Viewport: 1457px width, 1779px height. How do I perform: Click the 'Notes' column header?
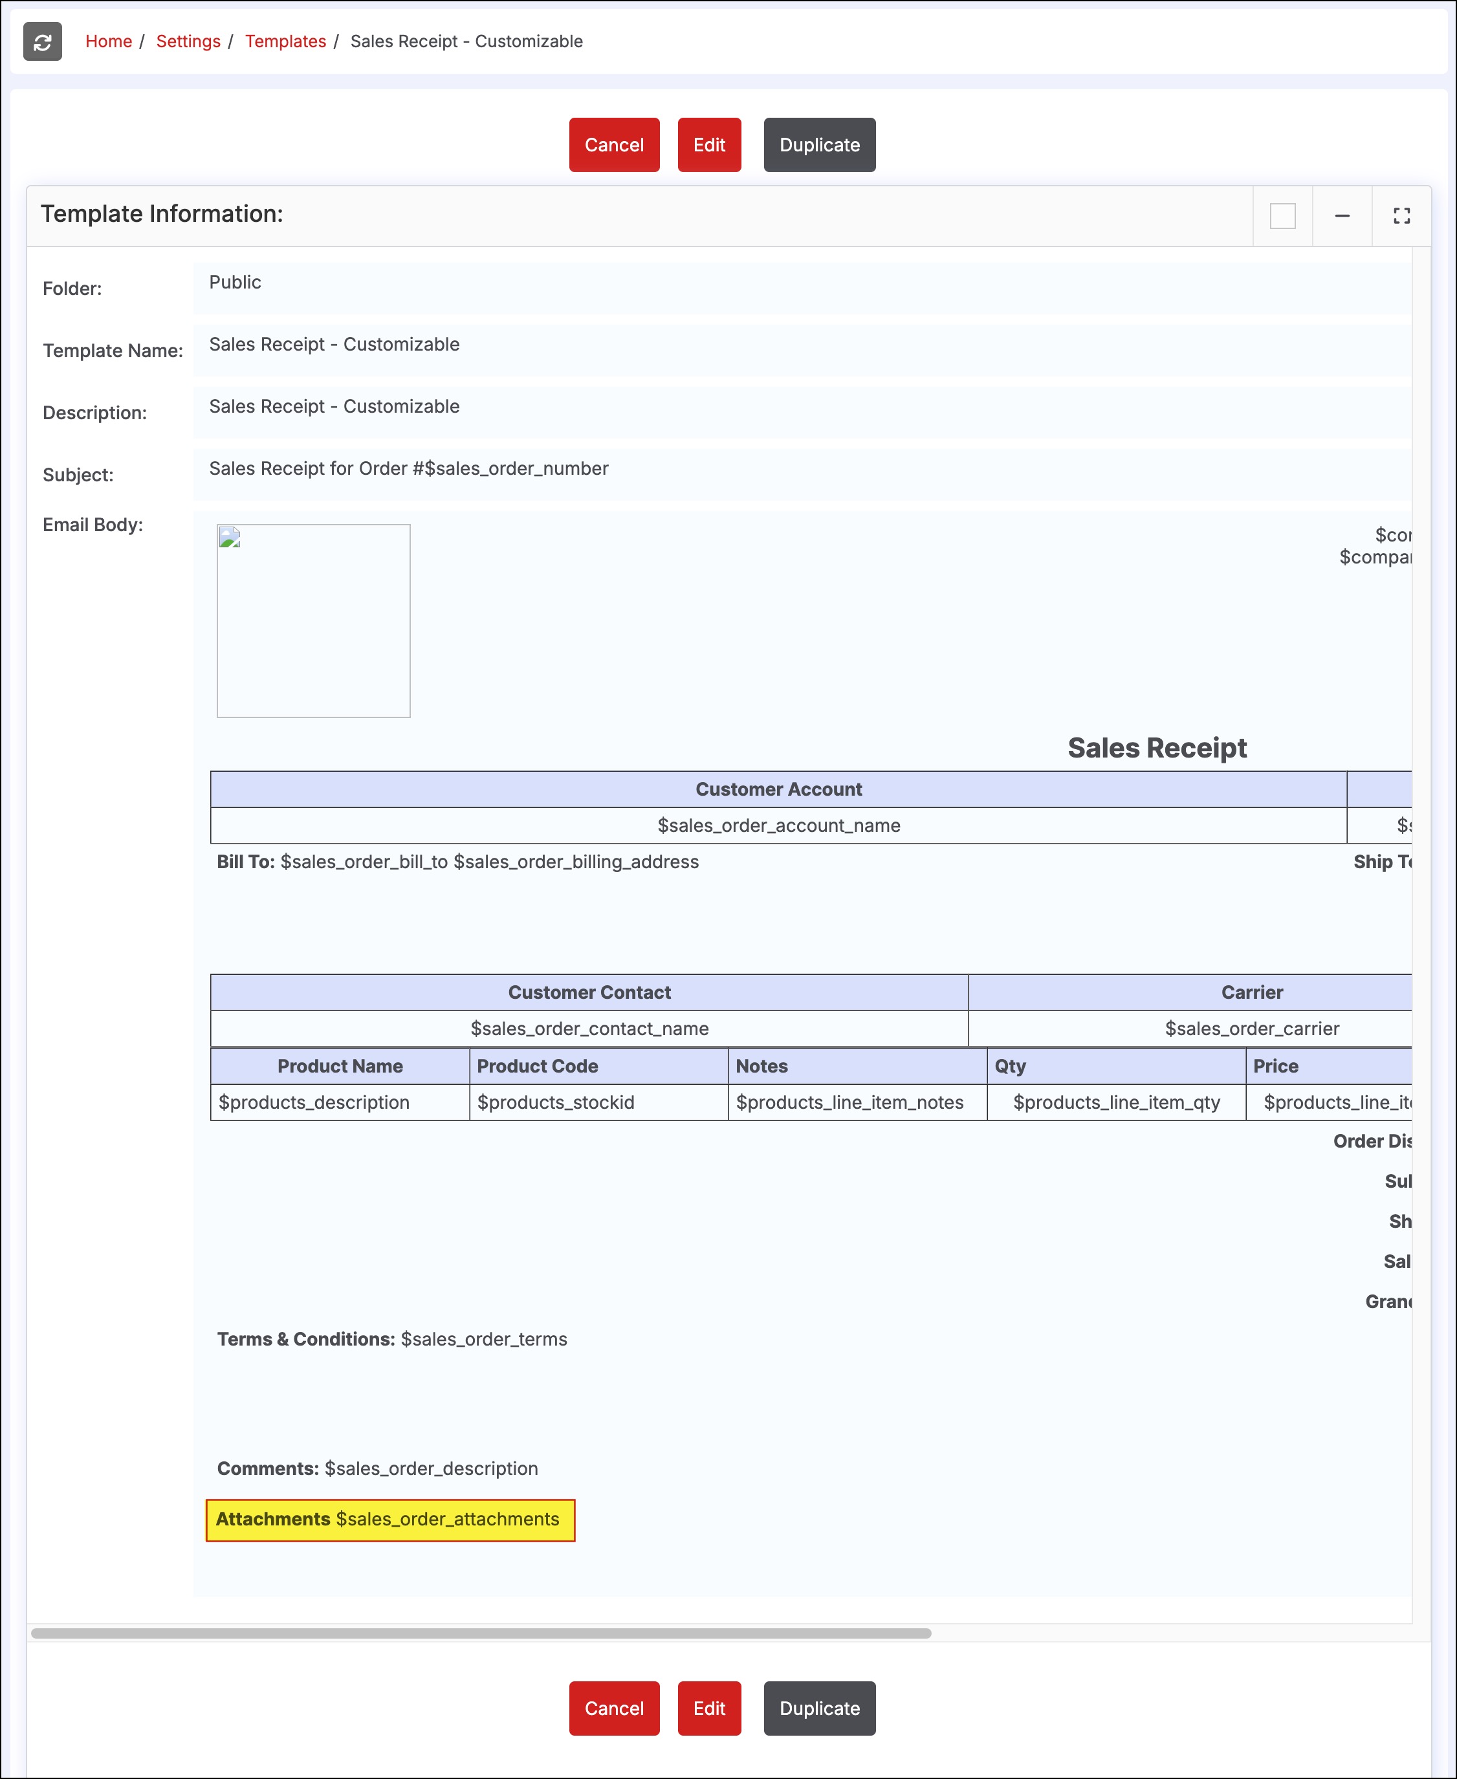point(857,1065)
